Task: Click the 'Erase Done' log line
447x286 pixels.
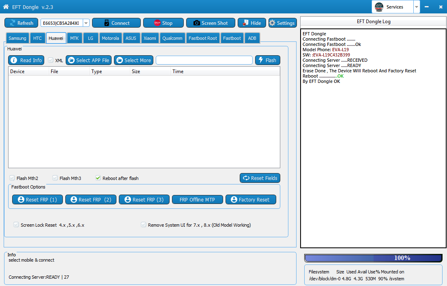Action: pos(359,71)
